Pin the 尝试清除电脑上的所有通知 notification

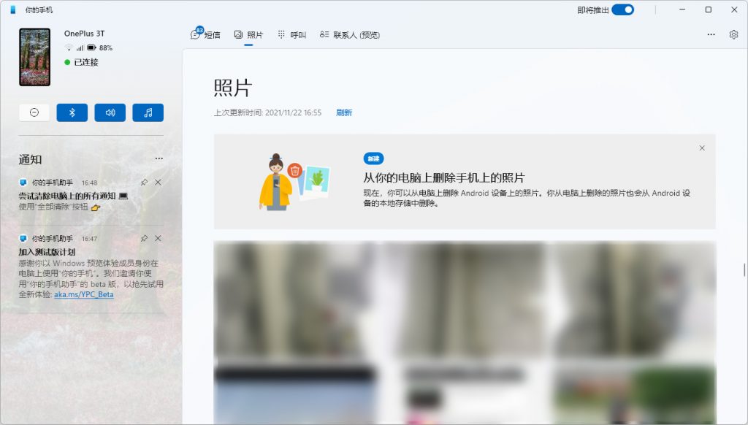click(144, 183)
